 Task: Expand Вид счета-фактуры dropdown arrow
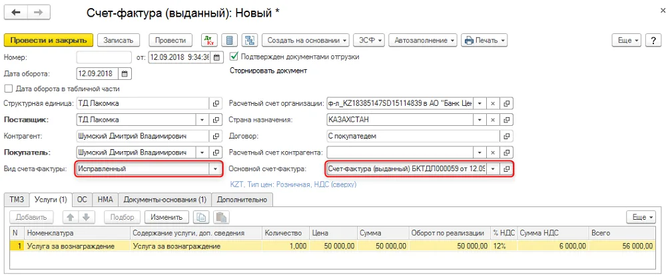(x=215, y=168)
